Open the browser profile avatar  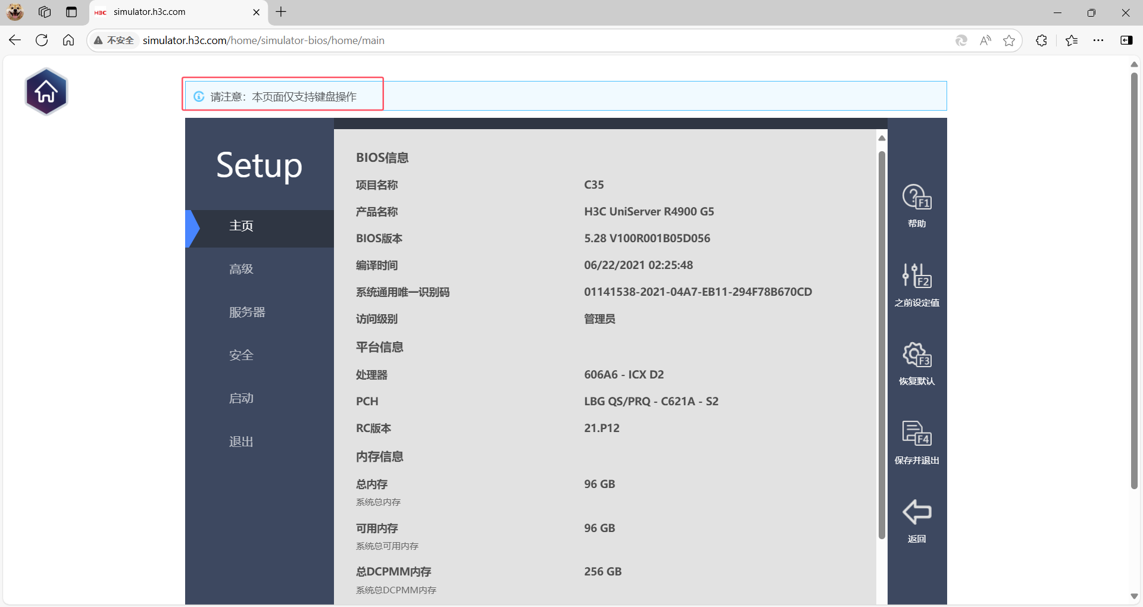[15, 12]
